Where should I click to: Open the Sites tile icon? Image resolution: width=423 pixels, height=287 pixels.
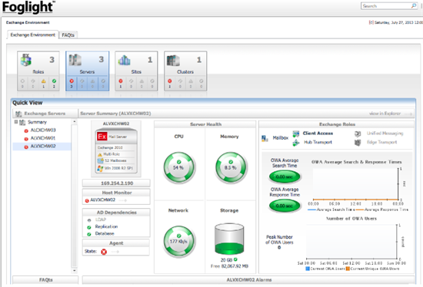point(124,60)
